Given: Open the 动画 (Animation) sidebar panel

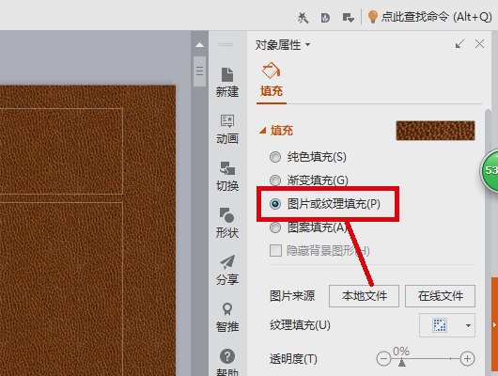Looking at the screenshot, I should (227, 129).
